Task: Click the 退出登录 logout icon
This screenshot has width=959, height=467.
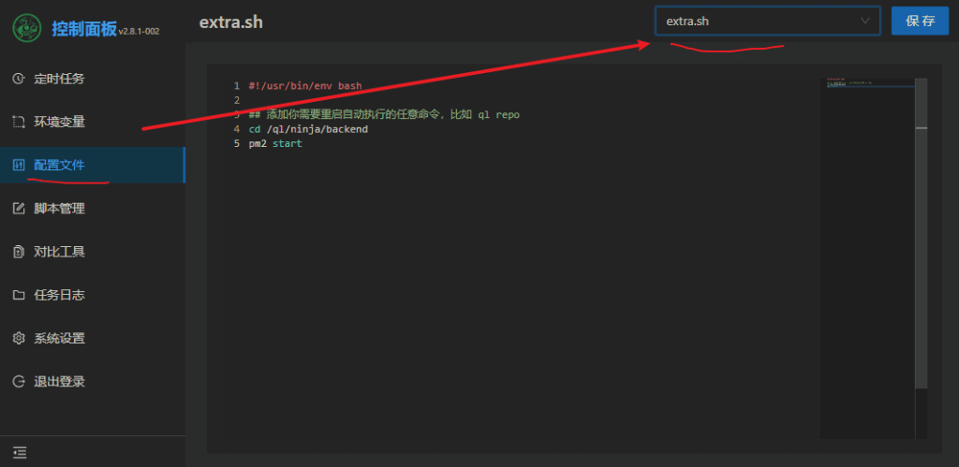Action: pos(19,382)
